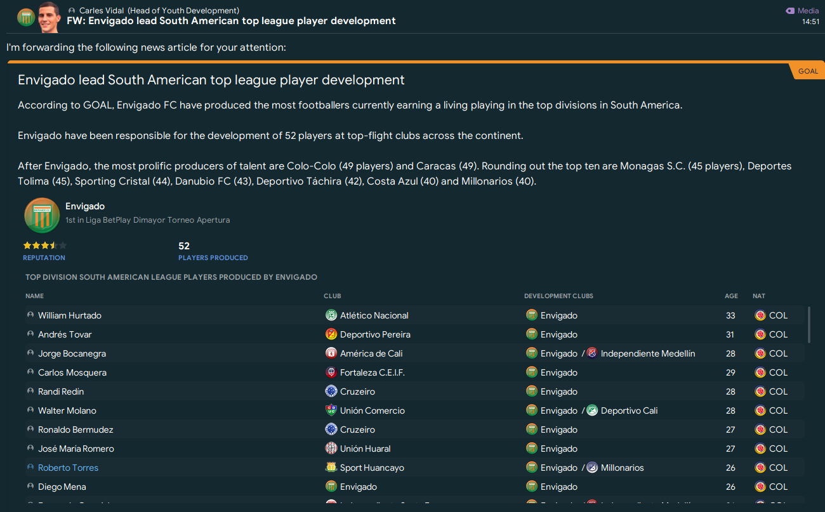This screenshot has width=825, height=512.
Task: Click the player list scrollbar
Action: pos(808,325)
